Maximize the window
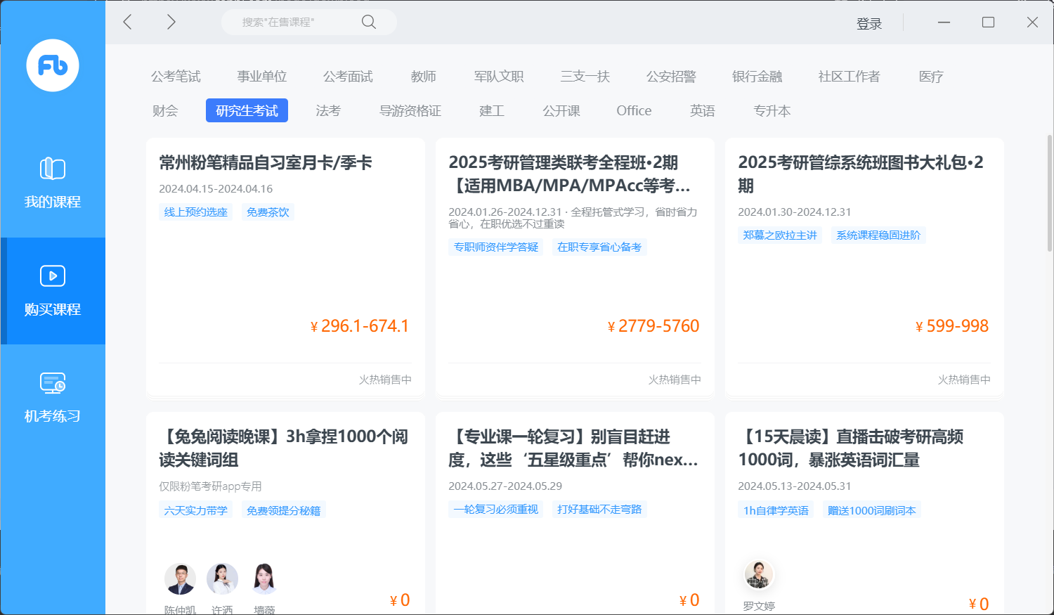Image resolution: width=1054 pixels, height=615 pixels. pyautogui.click(x=988, y=22)
